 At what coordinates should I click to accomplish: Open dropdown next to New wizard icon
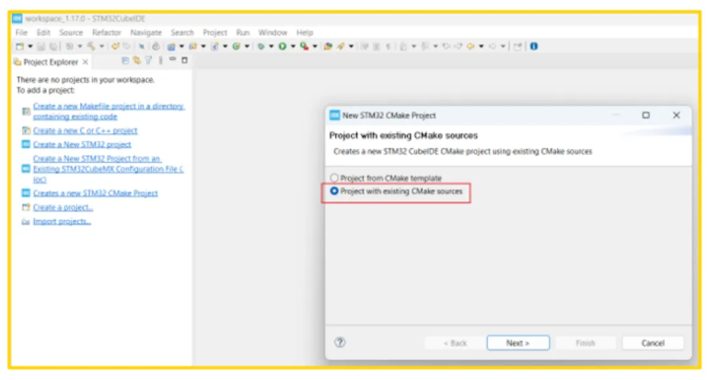tap(29, 46)
